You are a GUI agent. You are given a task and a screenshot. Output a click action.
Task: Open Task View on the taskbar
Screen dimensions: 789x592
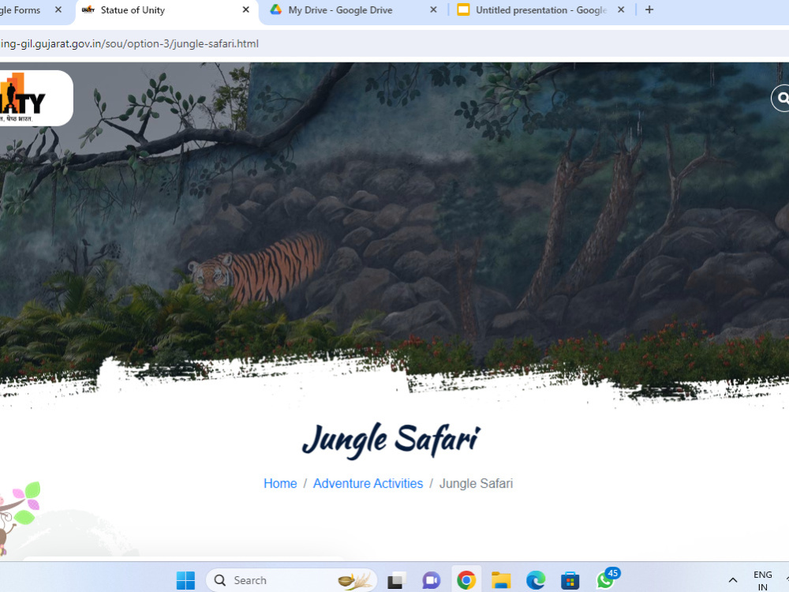pyautogui.click(x=397, y=580)
